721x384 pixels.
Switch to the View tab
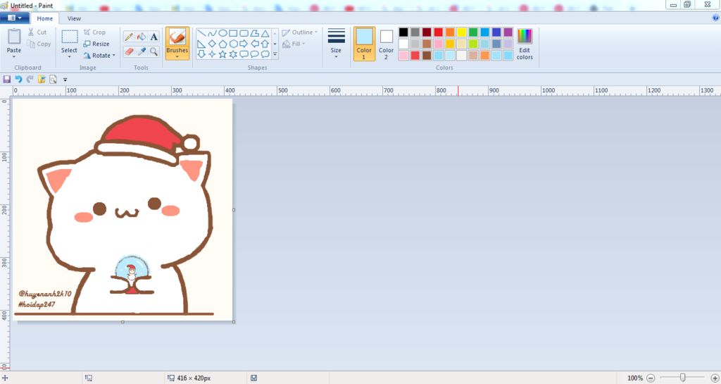74,18
